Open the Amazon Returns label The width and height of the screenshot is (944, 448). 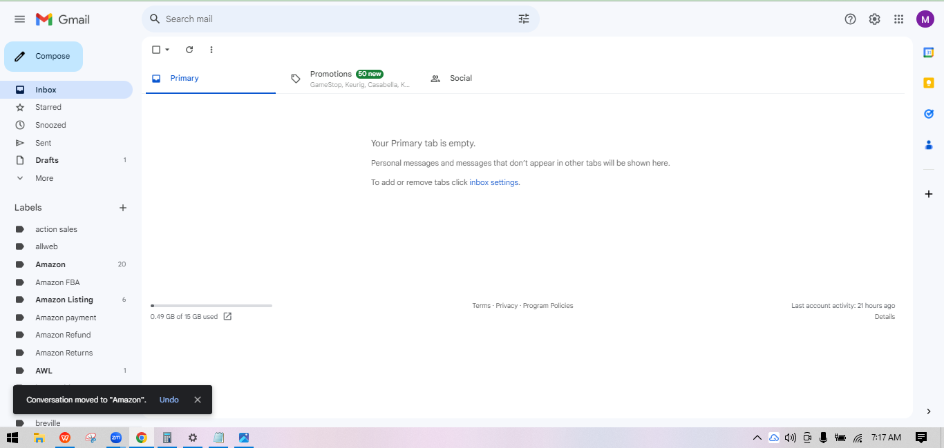click(66, 353)
